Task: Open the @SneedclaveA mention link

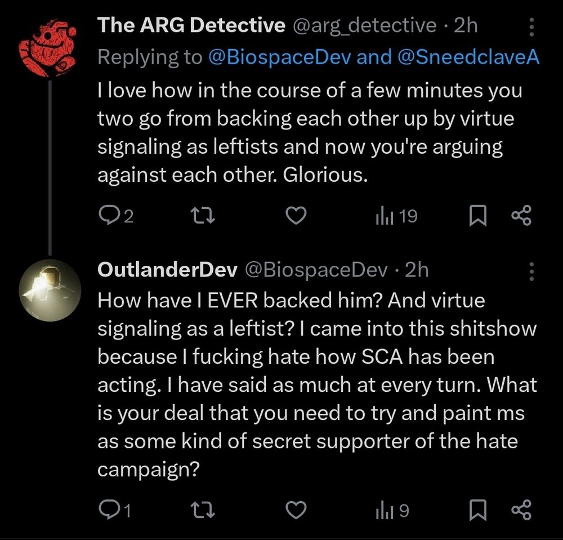Action: tap(467, 58)
